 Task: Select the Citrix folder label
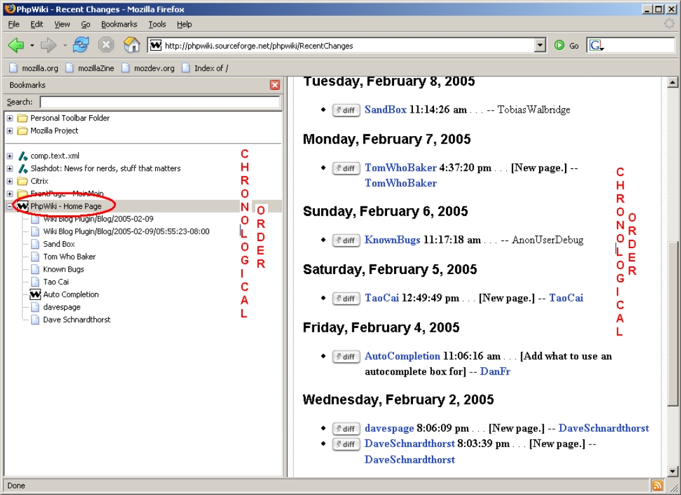(39, 181)
